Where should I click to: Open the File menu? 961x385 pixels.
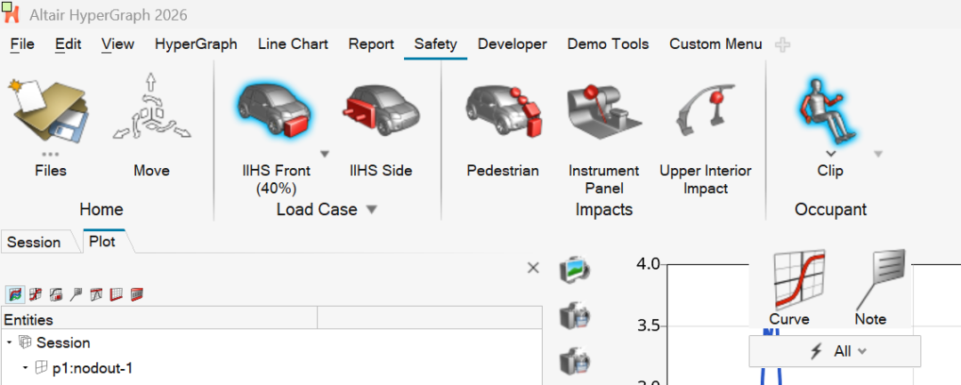(22, 44)
